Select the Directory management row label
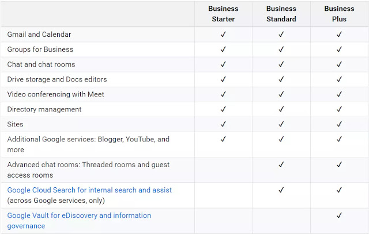Viewport: 369px width, 235px height. point(44,109)
